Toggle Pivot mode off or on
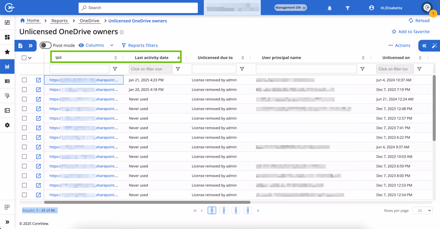 click(x=45, y=45)
